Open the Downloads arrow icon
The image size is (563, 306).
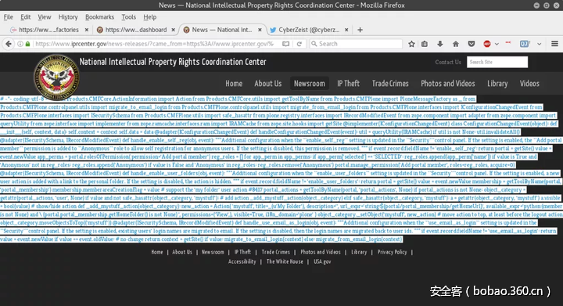[439, 44]
